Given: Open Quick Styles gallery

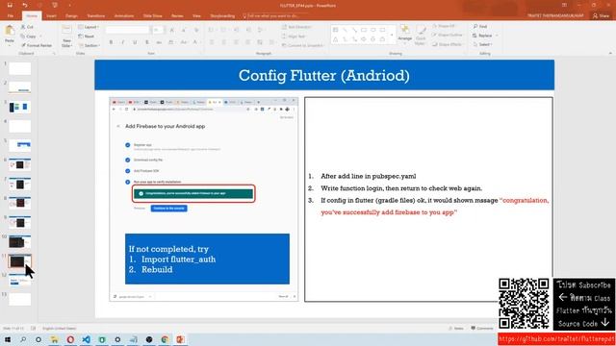Looking at the screenshot, I should pyautogui.click(x=421, y=36).
